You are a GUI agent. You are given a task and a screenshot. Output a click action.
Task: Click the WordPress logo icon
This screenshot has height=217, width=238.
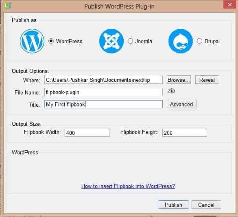[32, 41]
